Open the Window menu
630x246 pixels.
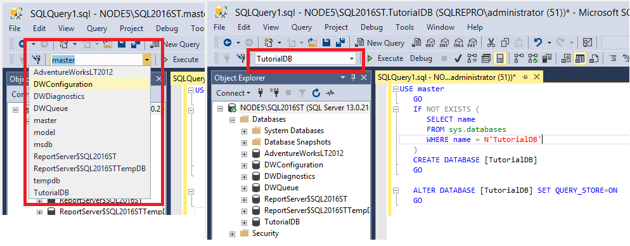click(x=440, y=27)
